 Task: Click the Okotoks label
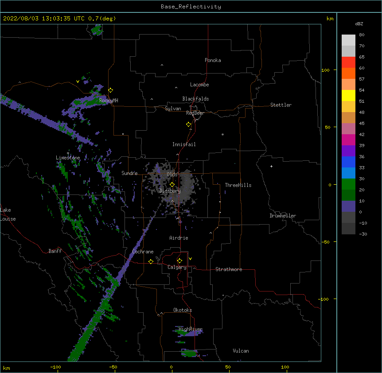[183, 310]
